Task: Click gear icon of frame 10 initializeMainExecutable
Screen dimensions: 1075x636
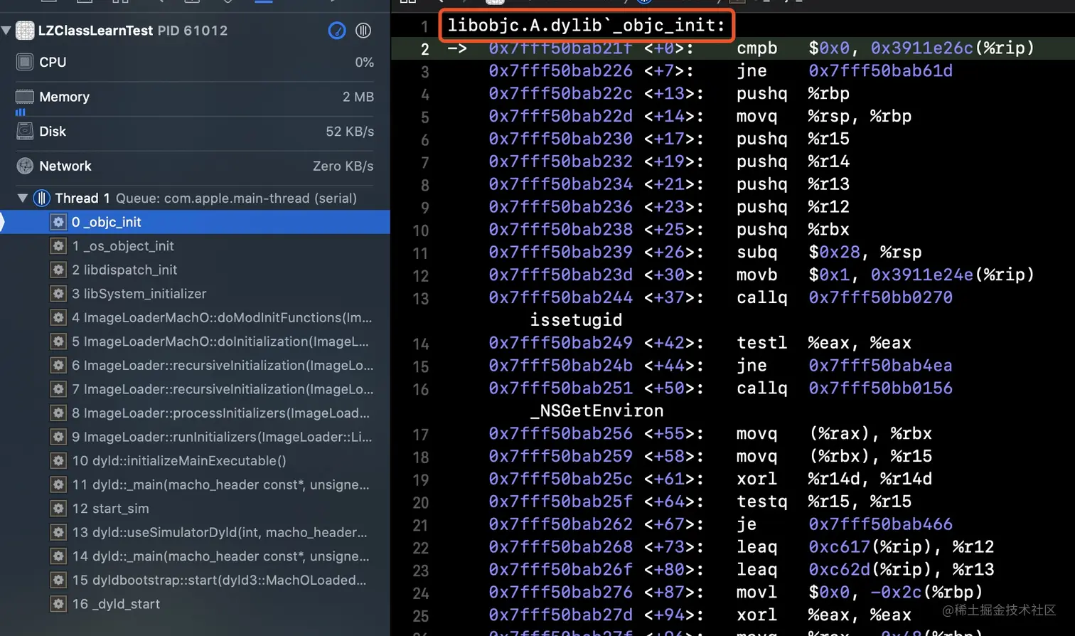Action: click(x=58, y=460)
